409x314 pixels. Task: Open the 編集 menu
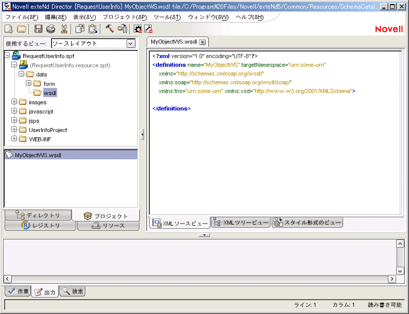[56, 17]
